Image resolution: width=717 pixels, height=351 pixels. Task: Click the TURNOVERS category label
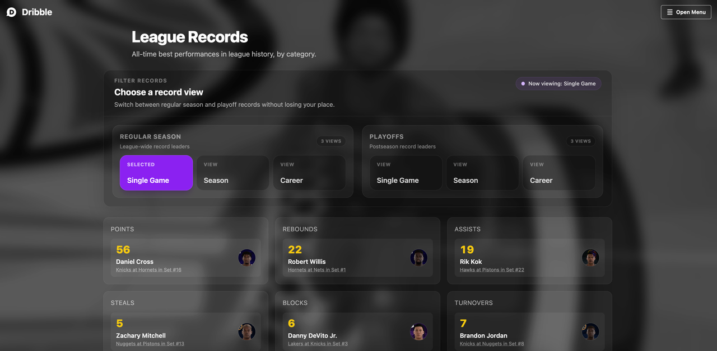pyautogui.click(x=474, y=303)
